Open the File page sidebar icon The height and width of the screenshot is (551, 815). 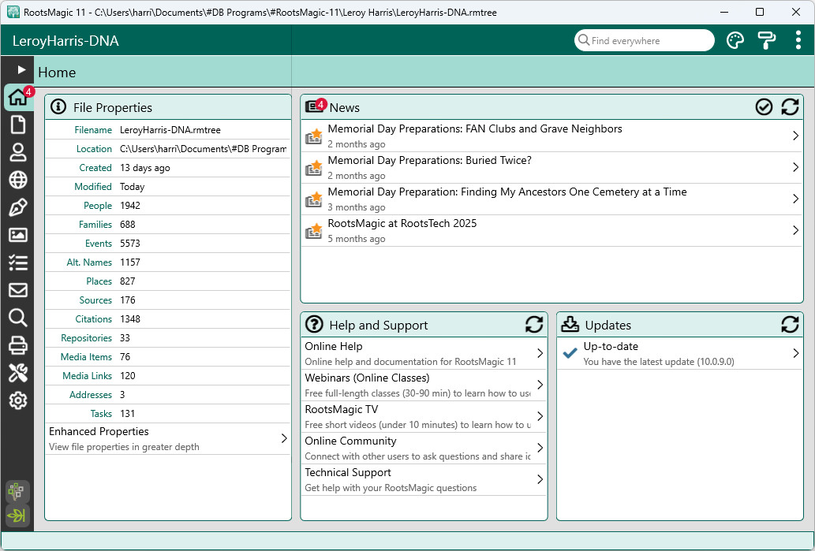point(18,125)
